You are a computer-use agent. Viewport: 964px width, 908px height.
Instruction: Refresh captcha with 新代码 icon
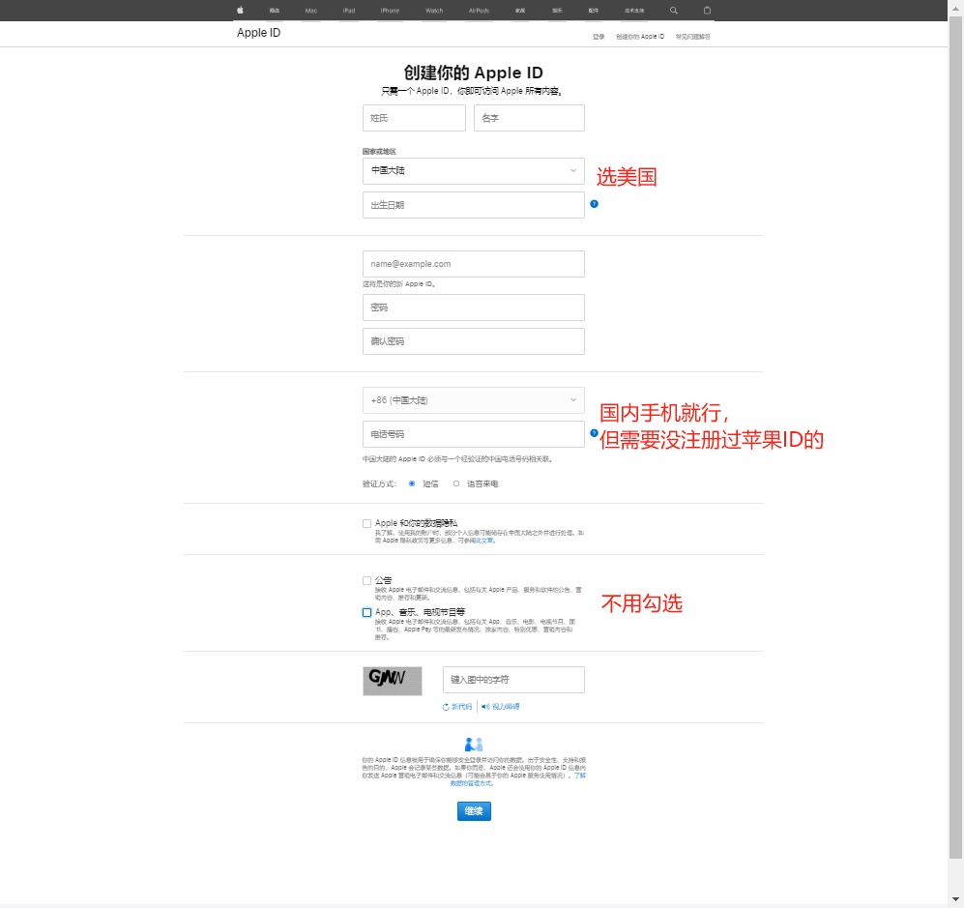pyautogui.click(x=447, y=707)
